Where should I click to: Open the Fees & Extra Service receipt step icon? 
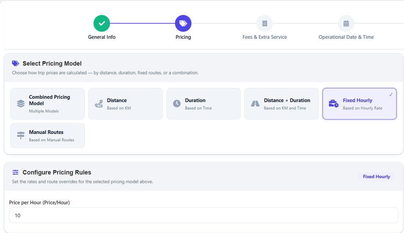point(265,23)
